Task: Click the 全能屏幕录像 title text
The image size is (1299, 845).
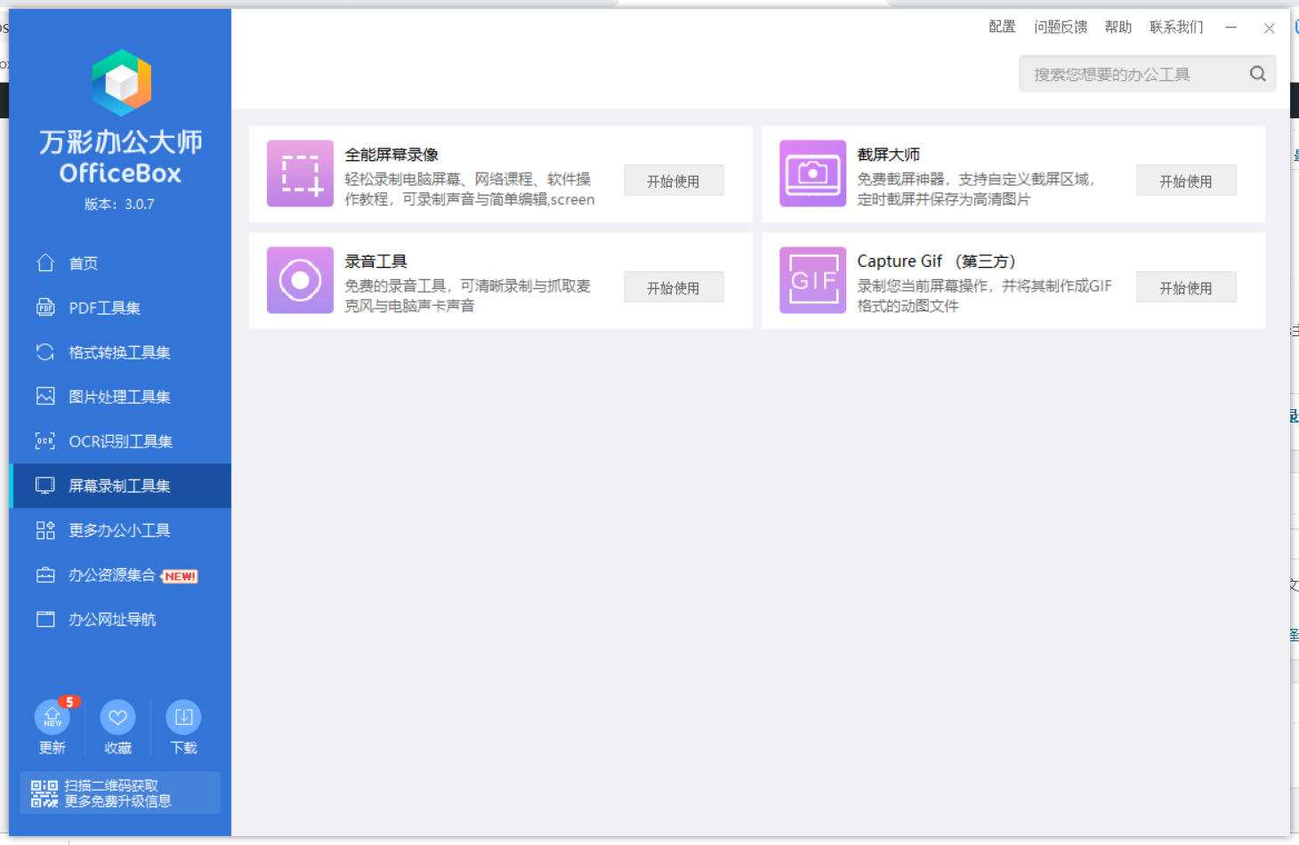Action: [391, 155]
